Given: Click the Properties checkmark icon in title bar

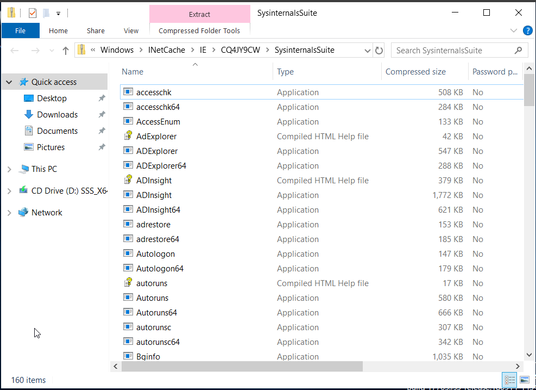Looking at the screenshot, I should [33, 13].
